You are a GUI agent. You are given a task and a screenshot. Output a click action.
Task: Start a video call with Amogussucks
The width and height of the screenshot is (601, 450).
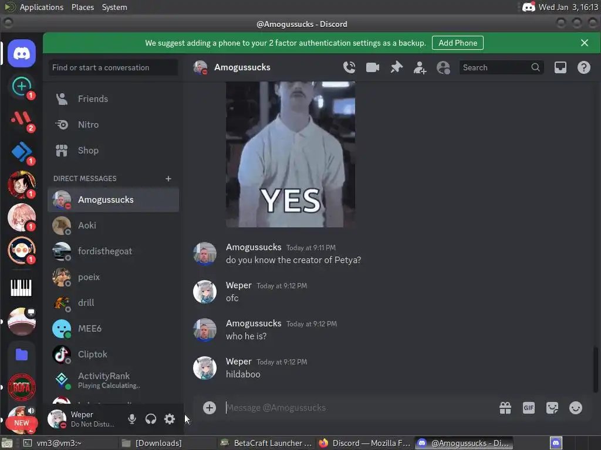click(x=373, y=67)
